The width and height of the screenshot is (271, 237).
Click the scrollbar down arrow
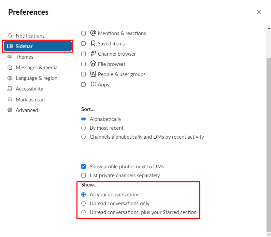(x=269, y=235)
